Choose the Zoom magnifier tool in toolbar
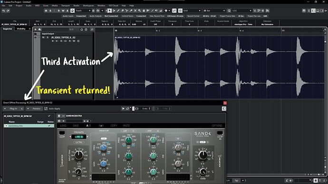The image size is (328, 184). tap(139, 10)
